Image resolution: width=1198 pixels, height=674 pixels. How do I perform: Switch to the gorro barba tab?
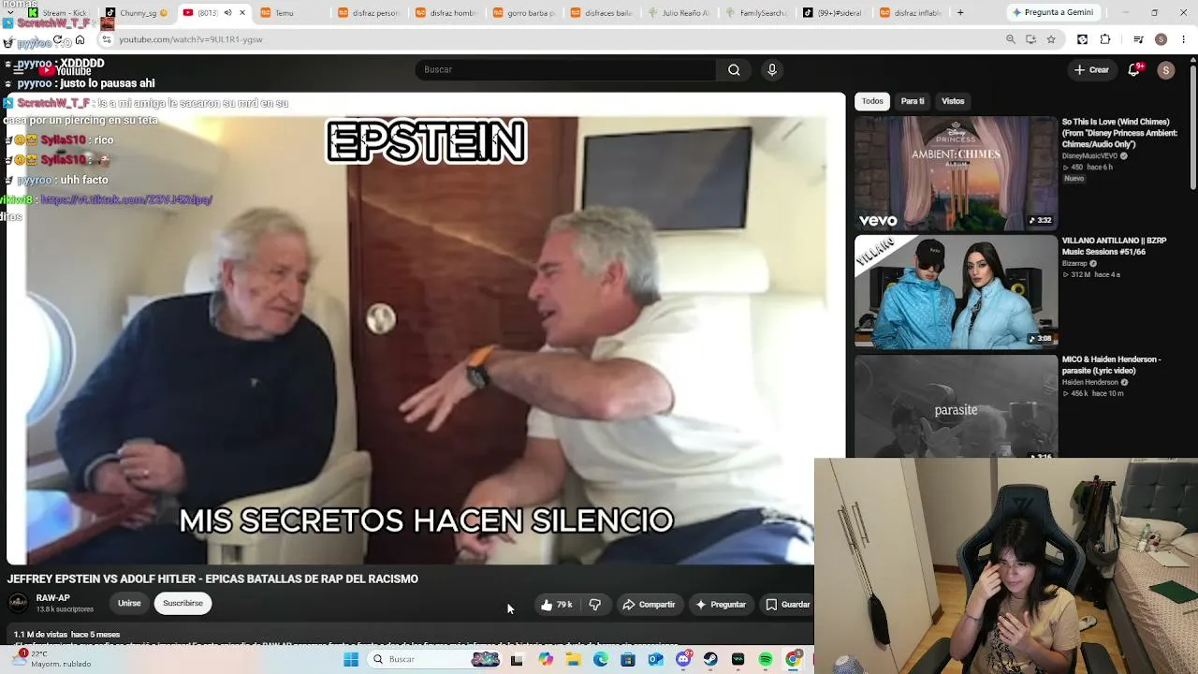[x=524, y=13]
